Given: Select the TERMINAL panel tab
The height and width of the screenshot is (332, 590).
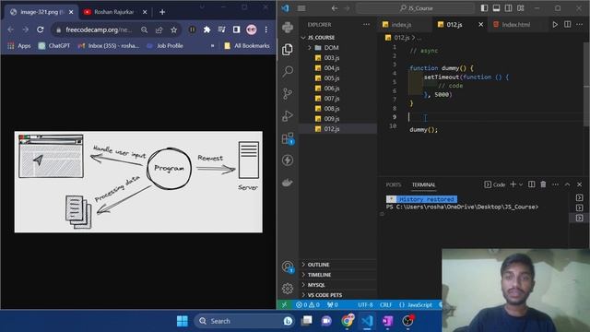Looking at the screenshot, I should (423, 184).
